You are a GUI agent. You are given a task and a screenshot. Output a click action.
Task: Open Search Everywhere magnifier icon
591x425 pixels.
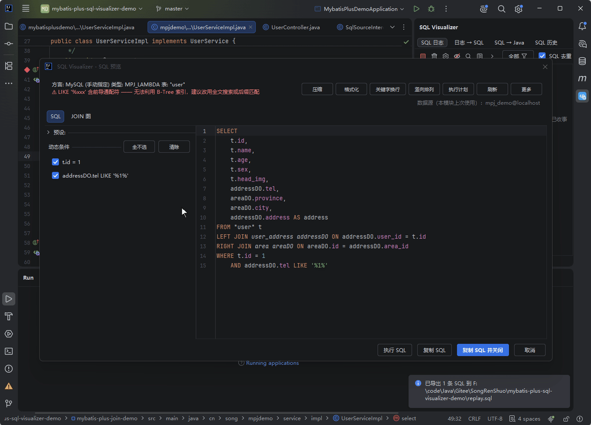501,9
